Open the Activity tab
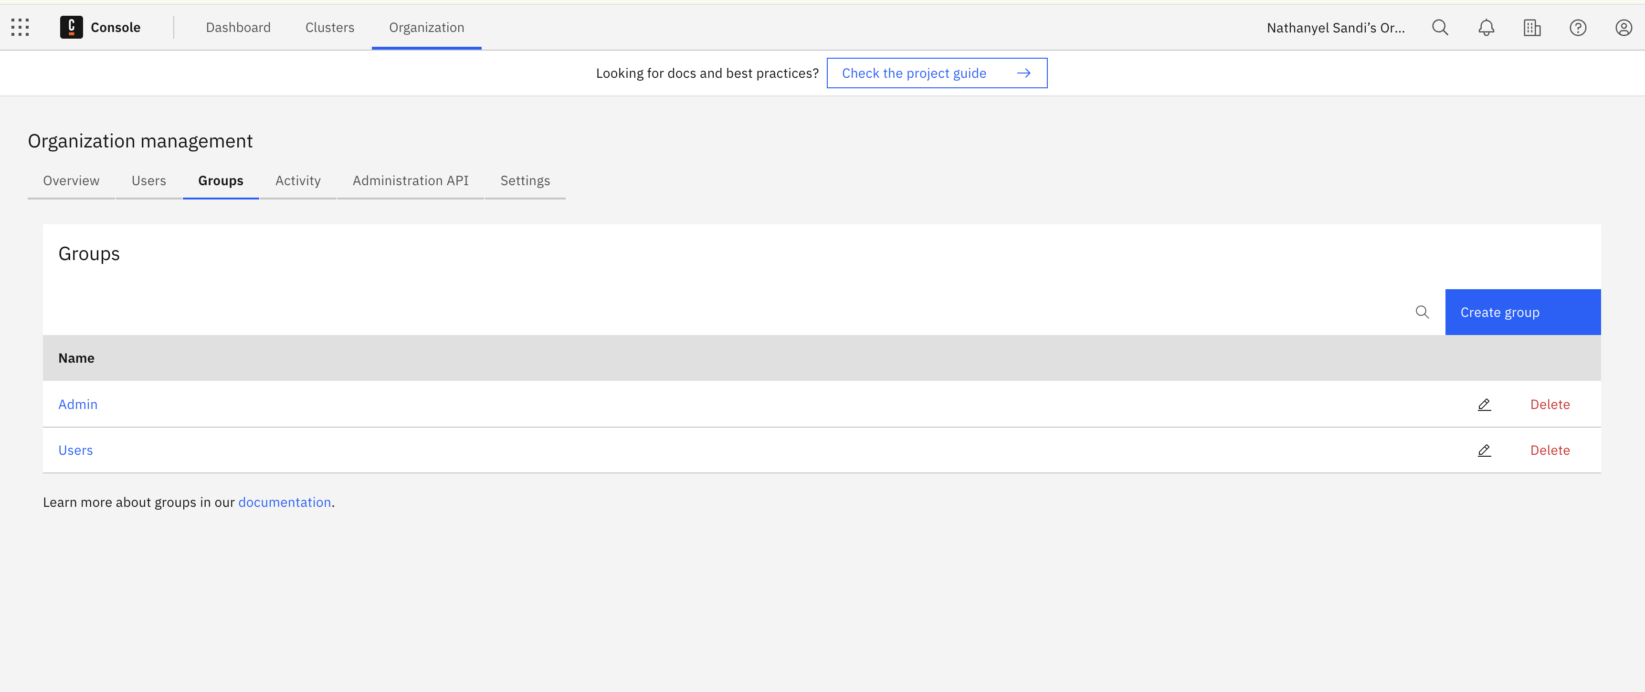The height and width of the screenshot is (692, 1645). coord(298,179)
